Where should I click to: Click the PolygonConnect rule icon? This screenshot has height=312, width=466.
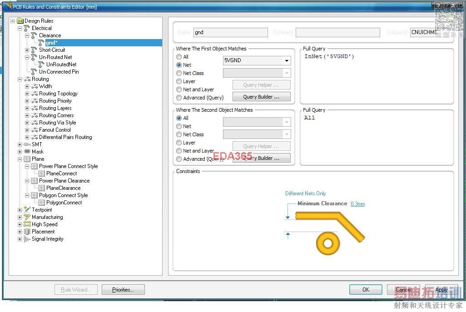point(42,203)
